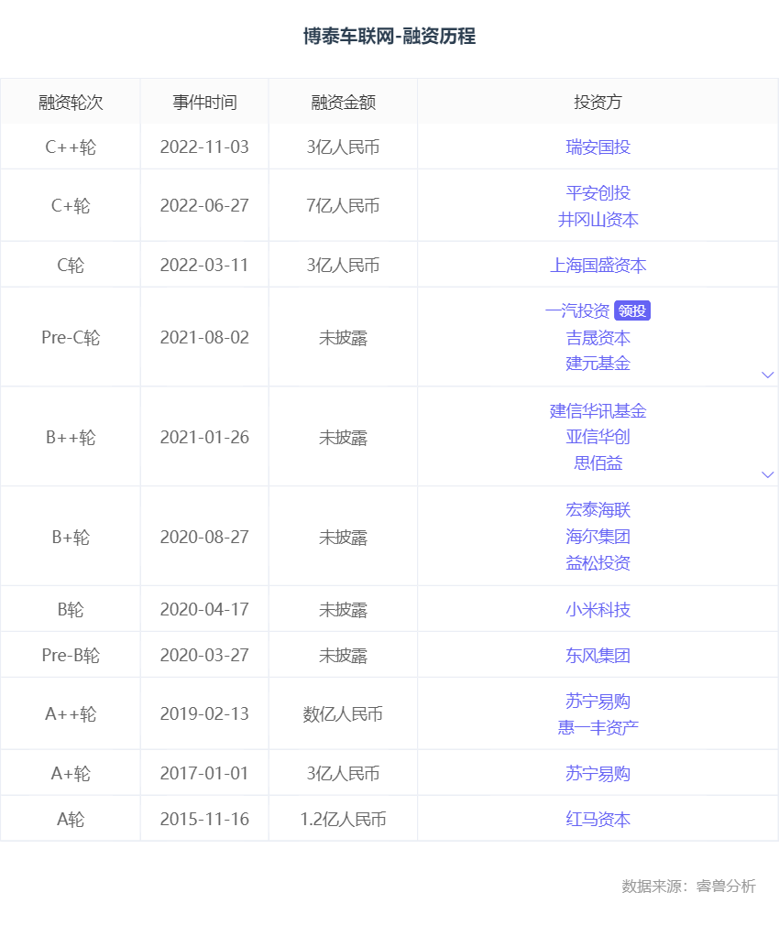779x925 pixels.
Task: Click the date 2020-04-17
Action: click(x=204, y=609)
